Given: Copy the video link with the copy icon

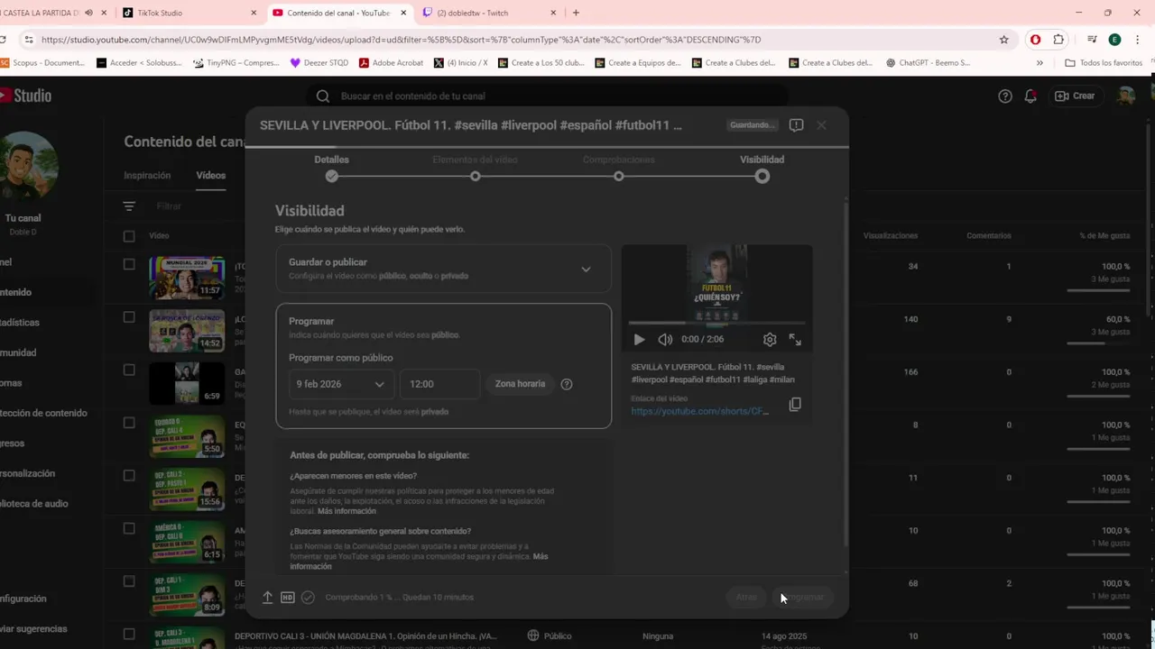Looking at the screenshot, I should point(795,405).
